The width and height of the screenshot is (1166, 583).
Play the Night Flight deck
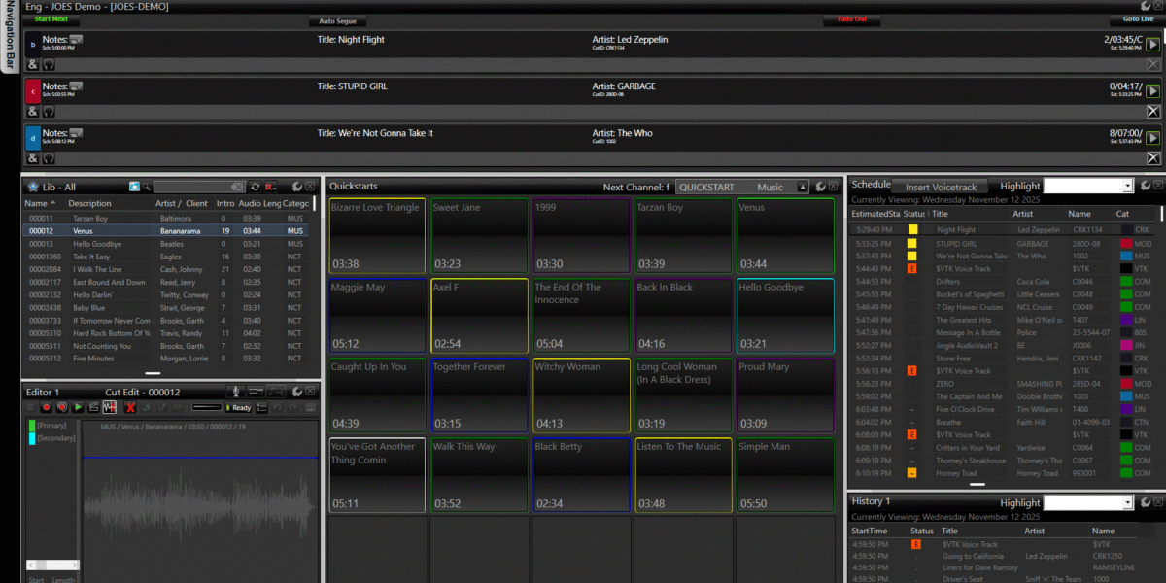coord(1153,44)
